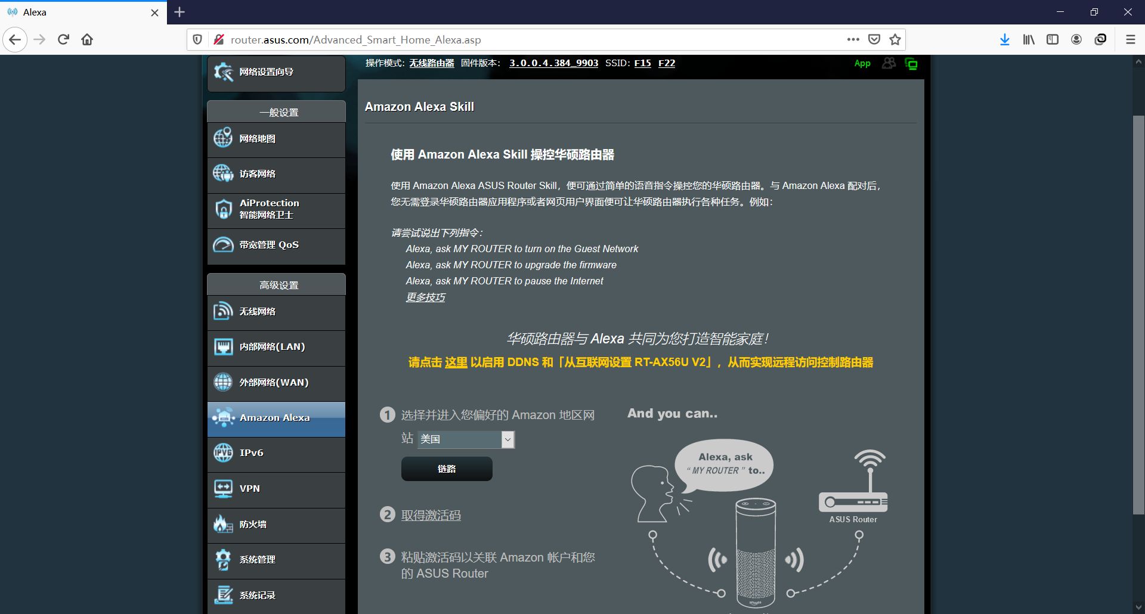
Task: Select the 防火墙 menu item
Action: [276, 526]
